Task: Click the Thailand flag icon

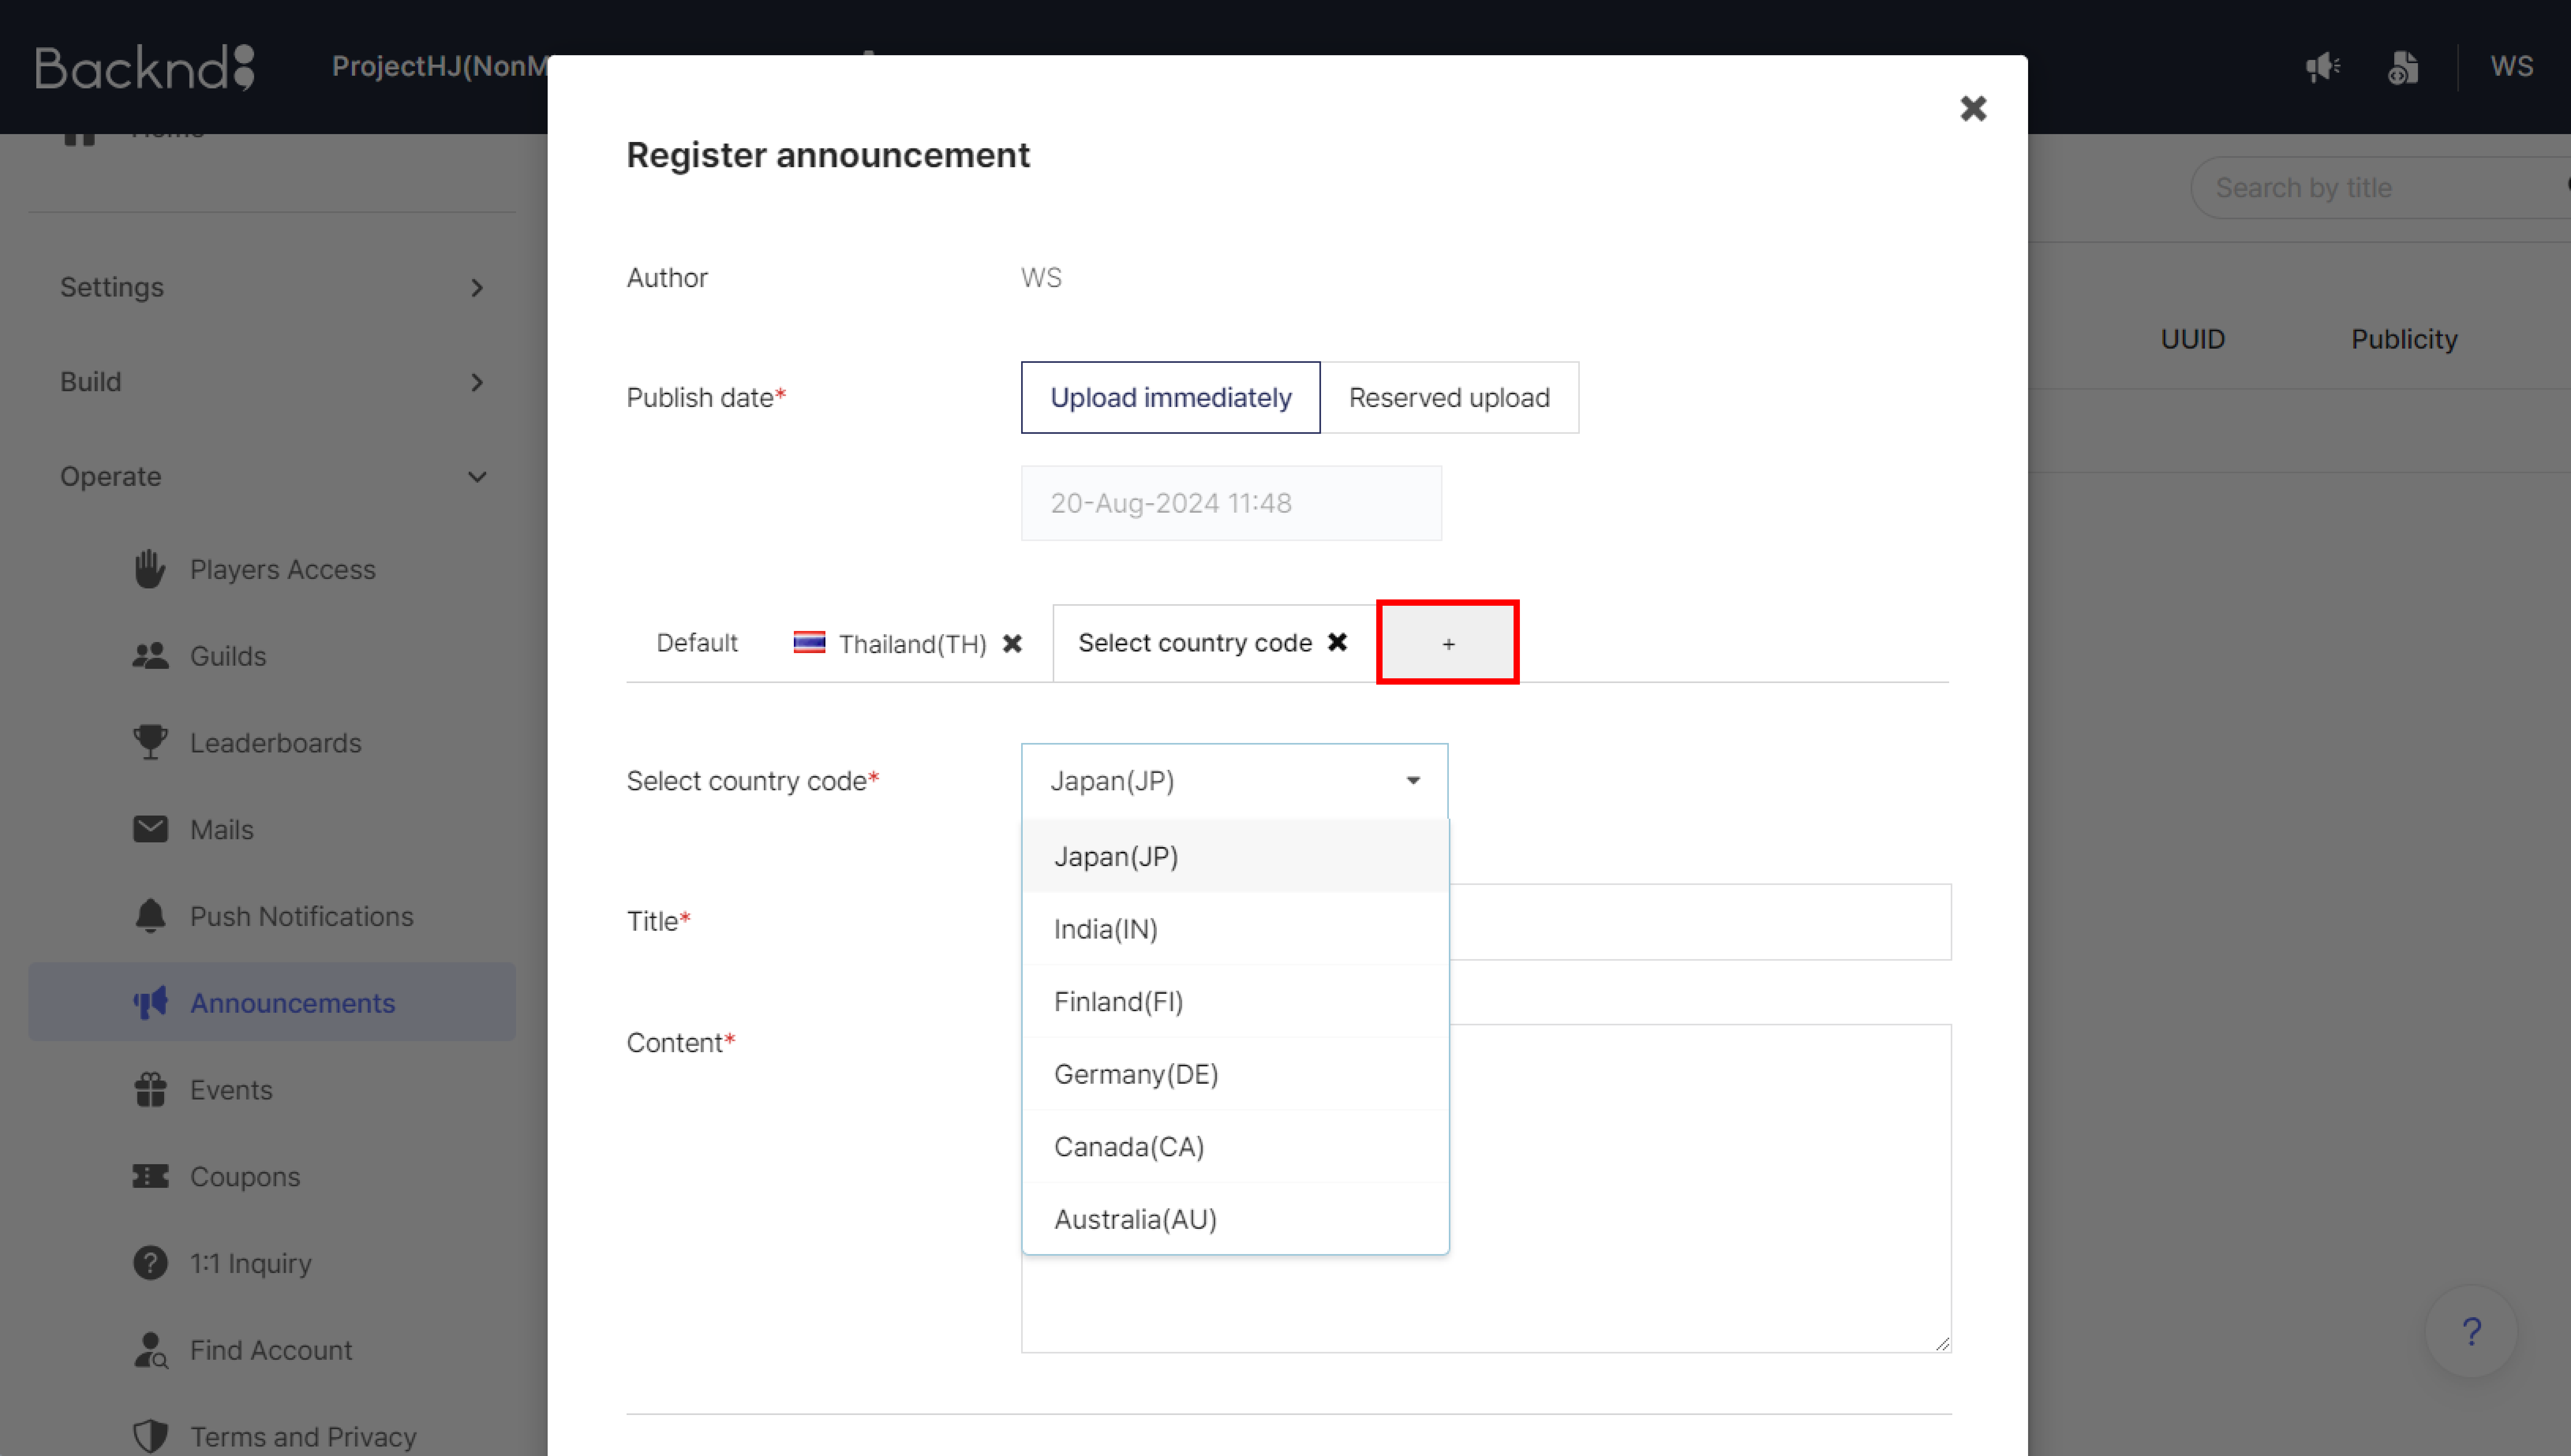Action: [809, 642]
